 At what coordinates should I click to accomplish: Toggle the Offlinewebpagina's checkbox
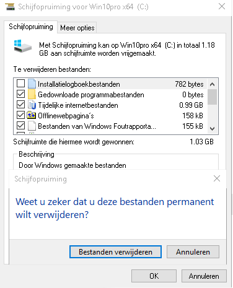(x=20, y=115)
